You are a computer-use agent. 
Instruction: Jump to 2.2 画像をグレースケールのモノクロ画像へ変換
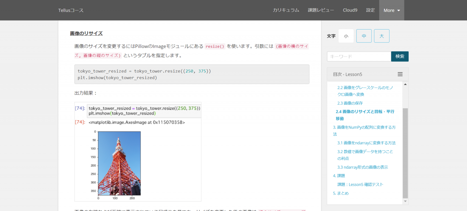click(x=365, y=91)
